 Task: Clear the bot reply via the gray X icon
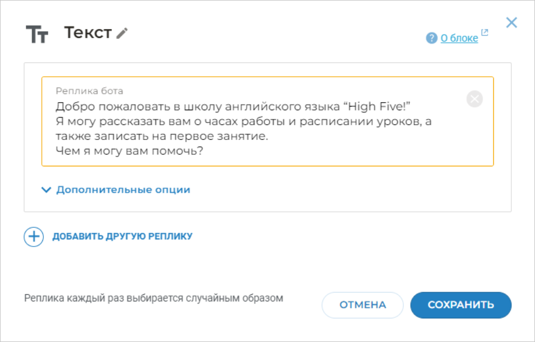pos(473,99)
